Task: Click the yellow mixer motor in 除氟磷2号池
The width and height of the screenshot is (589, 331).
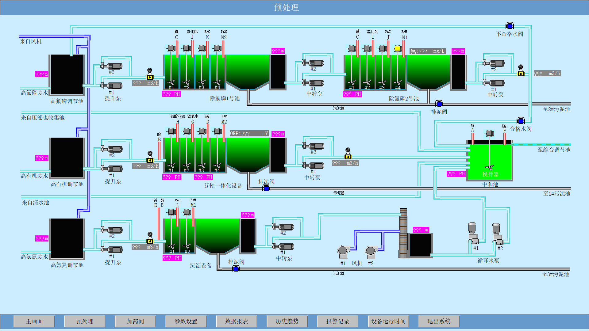Action: [397, 48]
